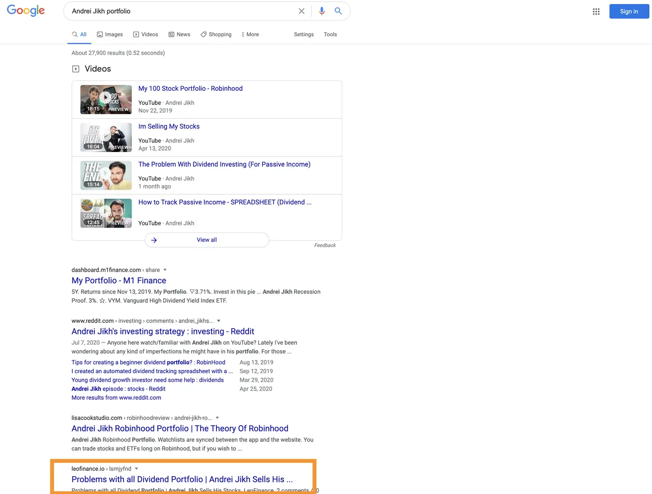The height and width of the screenshot is (494, 652).
Task: Click View all videos button
Action: [x=207, y=240]
